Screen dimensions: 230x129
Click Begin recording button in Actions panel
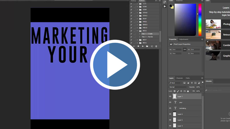138,46
